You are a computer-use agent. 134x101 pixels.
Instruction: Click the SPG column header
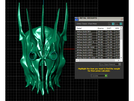(x=117, y=28)
